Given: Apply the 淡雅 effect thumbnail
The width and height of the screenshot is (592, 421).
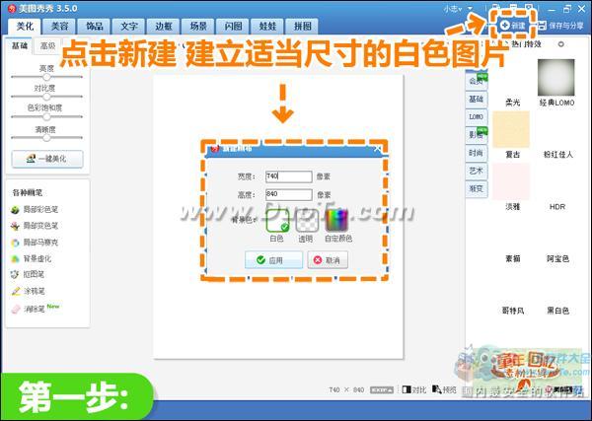Looking at the screenshot, I should coord(511,181).
